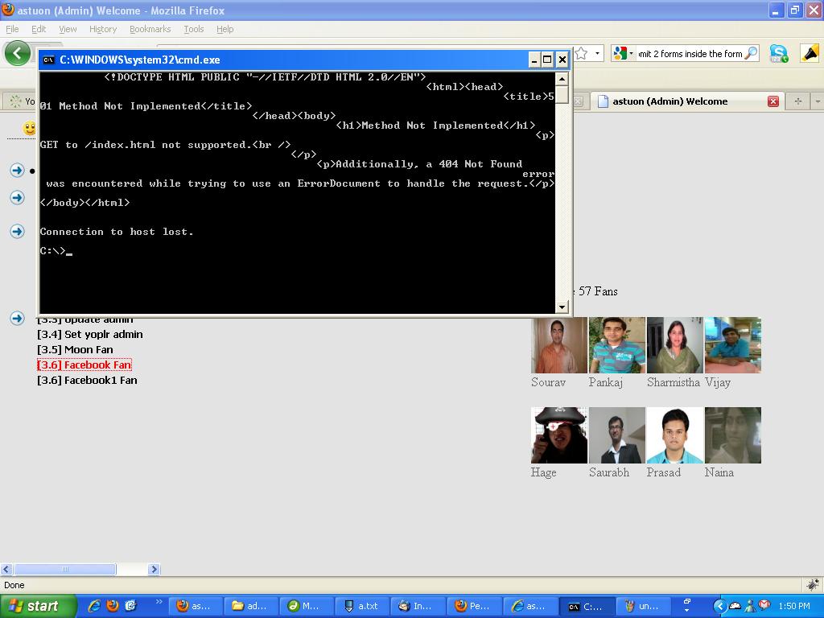Viewport: 824px width, 618px height.
Task: Select the 'astuon (Admin) Welcome' tab
Action: point(687,101)
